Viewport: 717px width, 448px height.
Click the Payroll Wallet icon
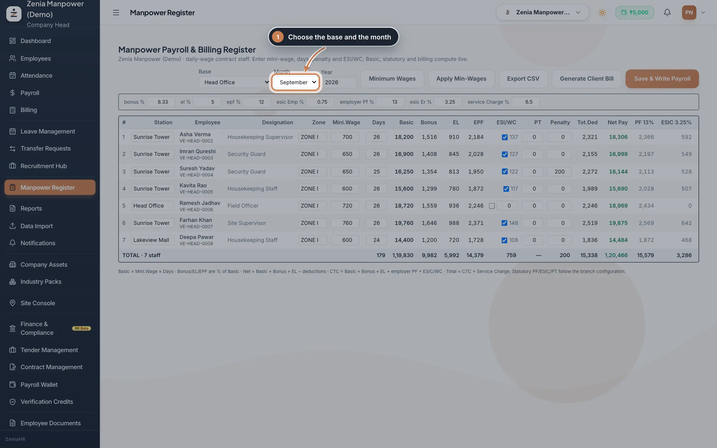pyautogui.click(x=12, y=384)
